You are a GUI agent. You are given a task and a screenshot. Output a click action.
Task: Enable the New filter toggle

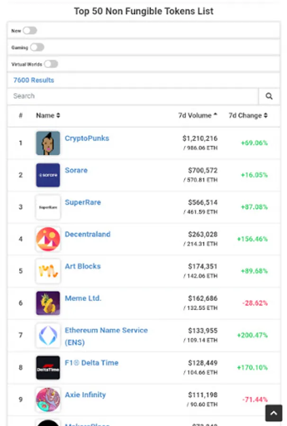coord(30,31)
